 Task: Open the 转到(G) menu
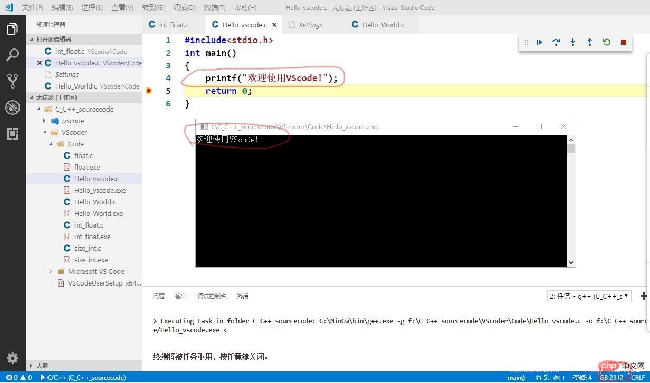[x=153, y=7]
